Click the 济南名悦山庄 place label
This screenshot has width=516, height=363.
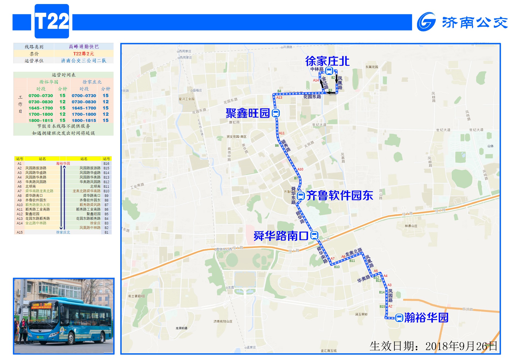[x=223, y=321]
